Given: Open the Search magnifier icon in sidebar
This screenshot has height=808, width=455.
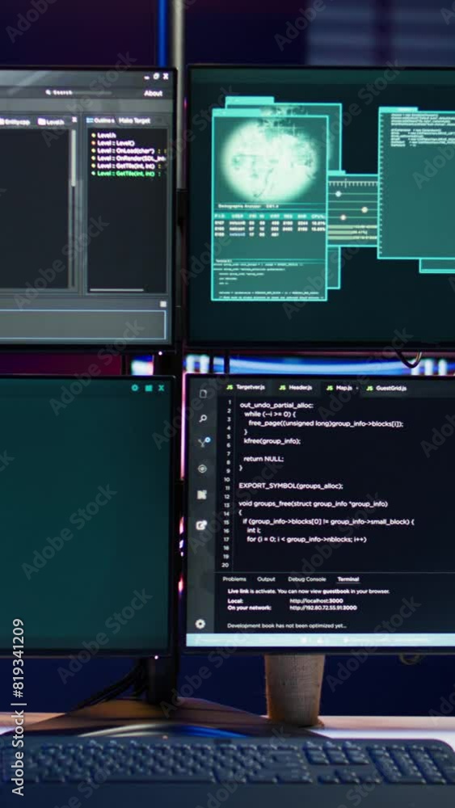Looking at the screenshot, I should (x=203, y=419).
